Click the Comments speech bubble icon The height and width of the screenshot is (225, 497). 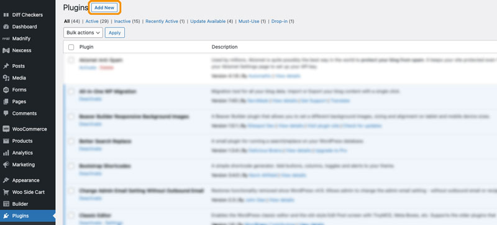[6, 114]
